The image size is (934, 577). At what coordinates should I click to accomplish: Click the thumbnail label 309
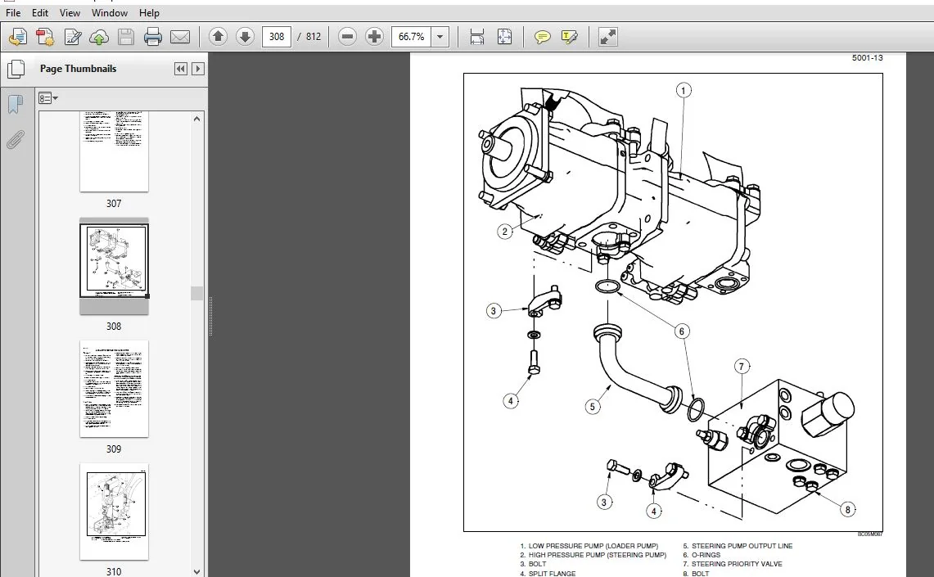[114, 449]
